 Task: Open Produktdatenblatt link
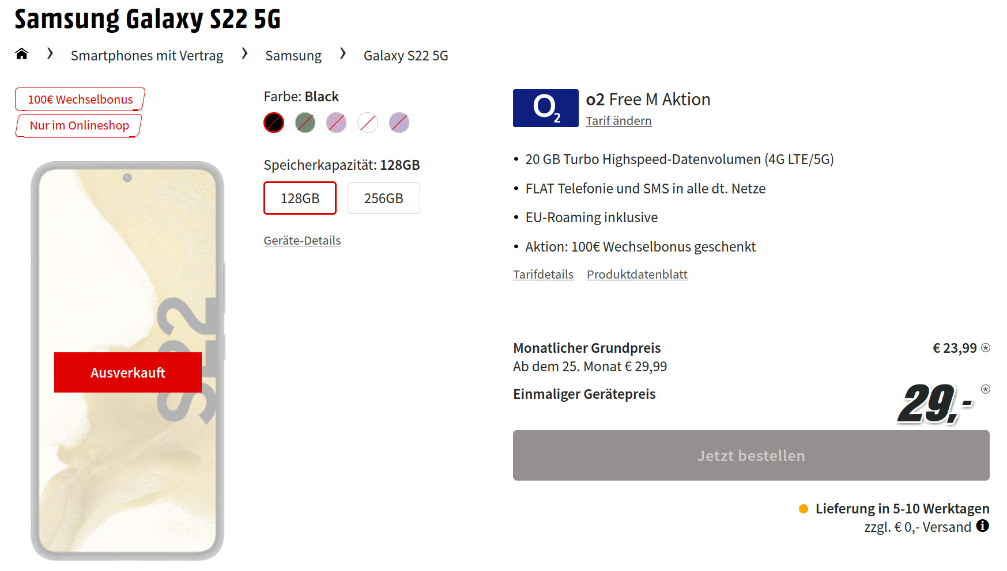click(x=637, y=275)
